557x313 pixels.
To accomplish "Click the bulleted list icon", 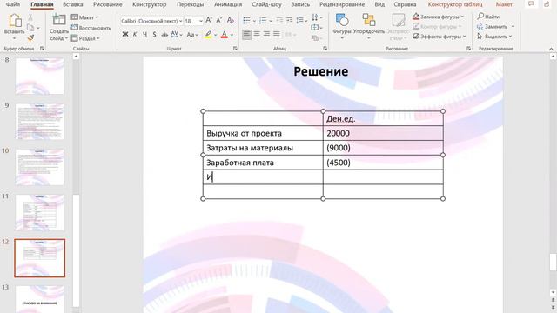I will coord(246,21).
